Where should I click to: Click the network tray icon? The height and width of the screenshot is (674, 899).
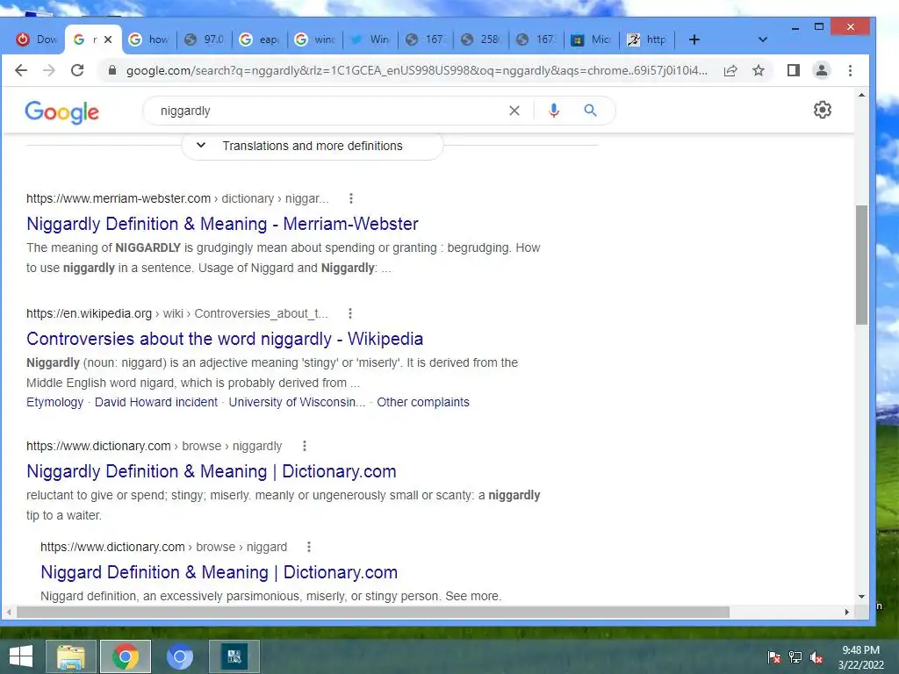tap(795, 657)
